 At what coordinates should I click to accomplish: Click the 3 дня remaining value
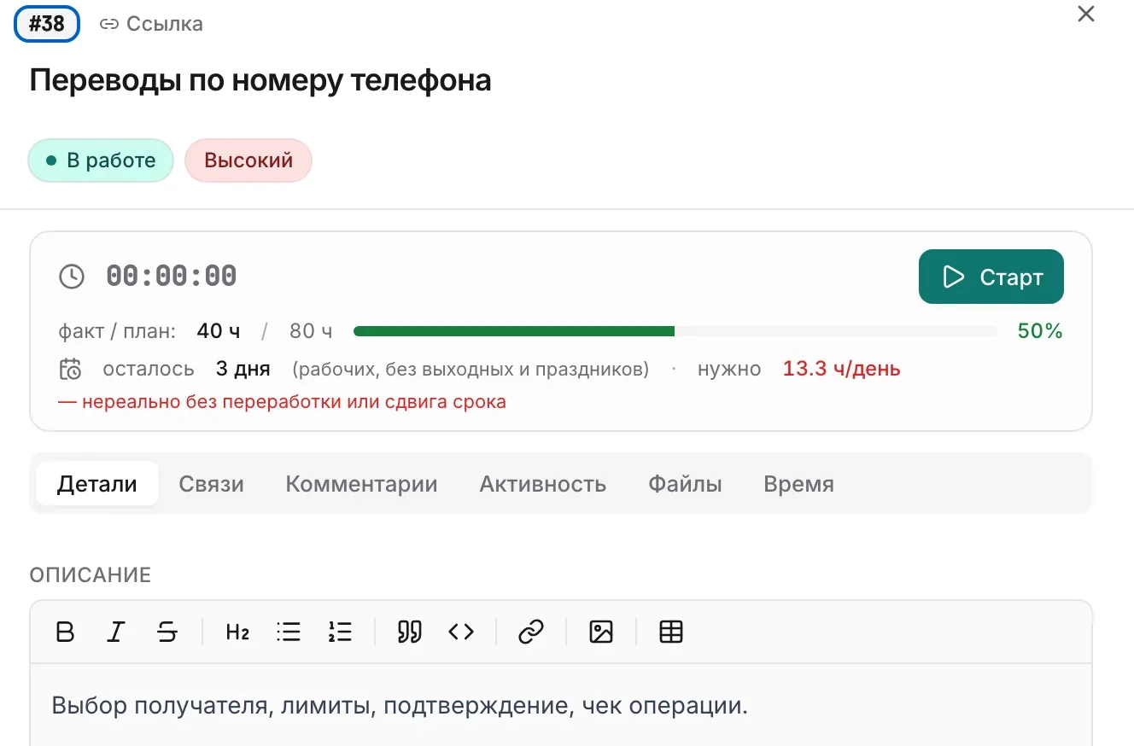[x=243, y=369]
